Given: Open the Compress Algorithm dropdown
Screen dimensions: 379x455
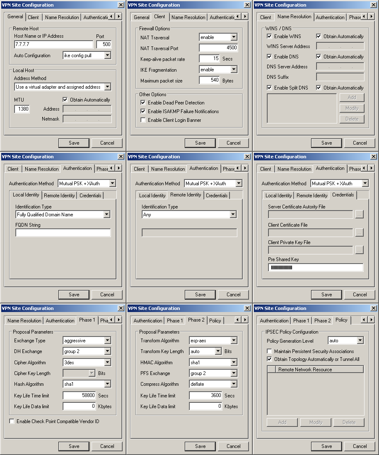Looking at the screenshot, I should click(x=234, y=384).
